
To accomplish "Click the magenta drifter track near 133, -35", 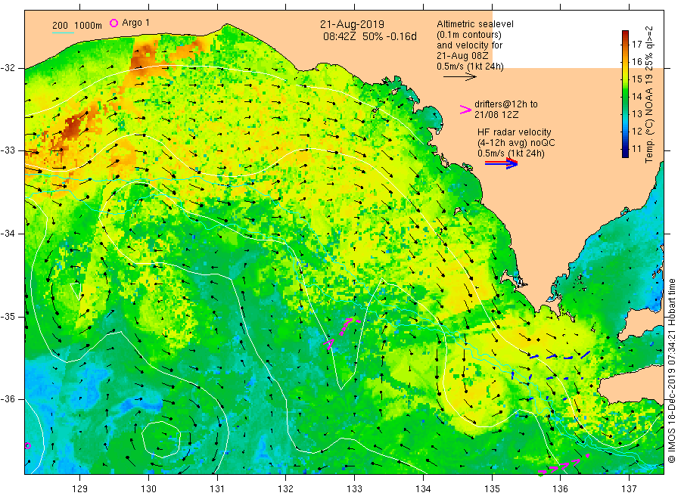I will (341, 333).
